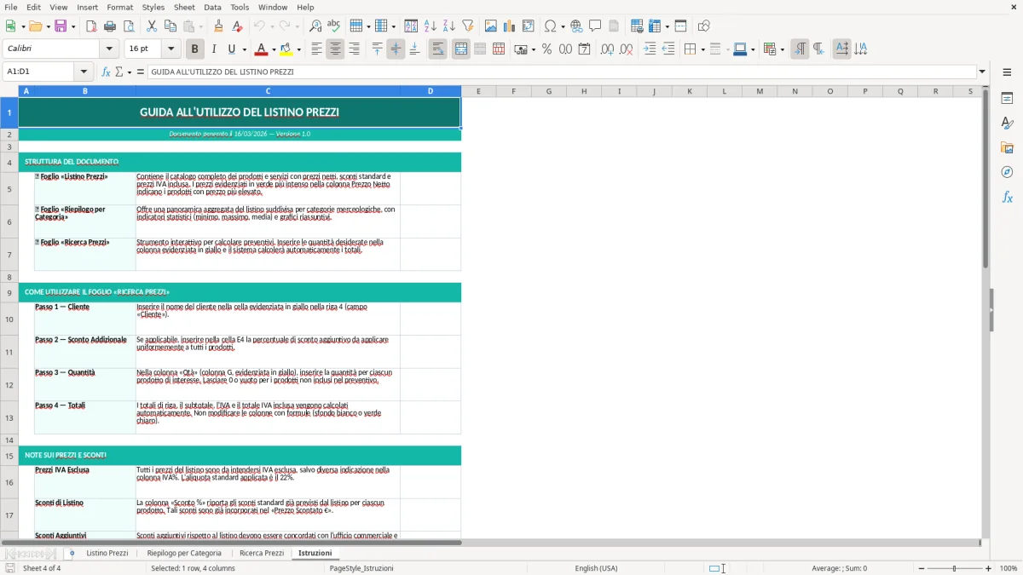
Task: Open Print Preview from the toolbar
Action: click(x=129, y=26)
